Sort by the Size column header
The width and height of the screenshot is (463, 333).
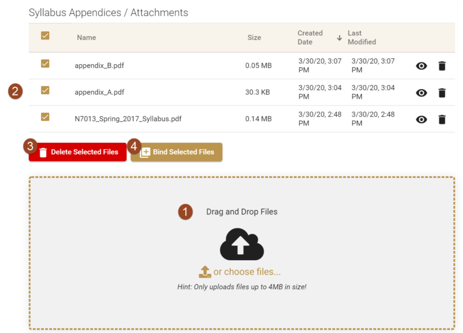254,38
